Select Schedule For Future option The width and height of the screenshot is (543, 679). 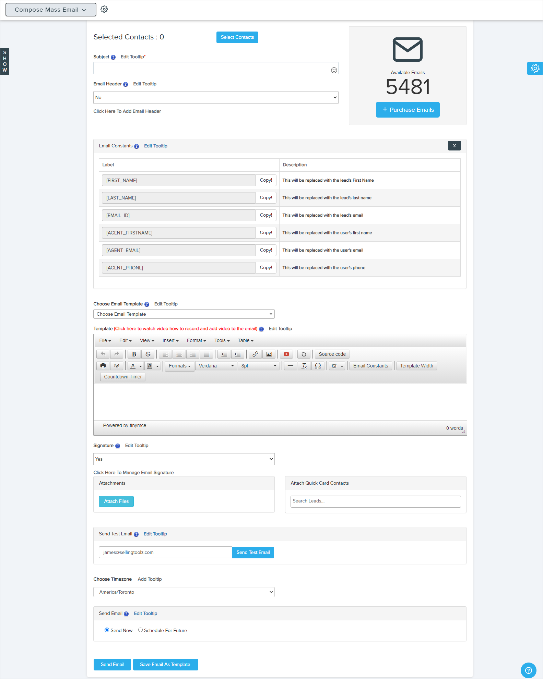(x=140, y=630)
